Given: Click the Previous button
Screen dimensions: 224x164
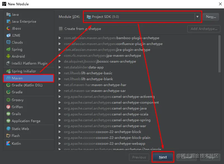Looking at the screenshot, I should point(139,157).
